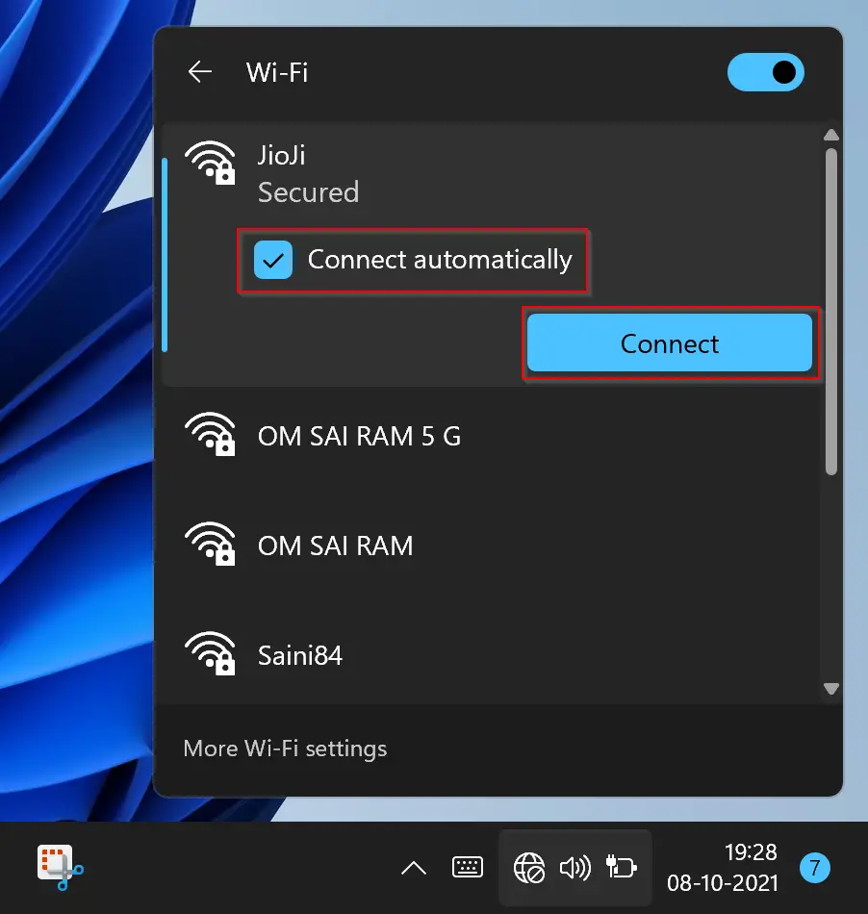Go back using the arrow beside Wi-Fi
Image resolution: width=868 pixels, height=914 pixels.
click(200, 72)
